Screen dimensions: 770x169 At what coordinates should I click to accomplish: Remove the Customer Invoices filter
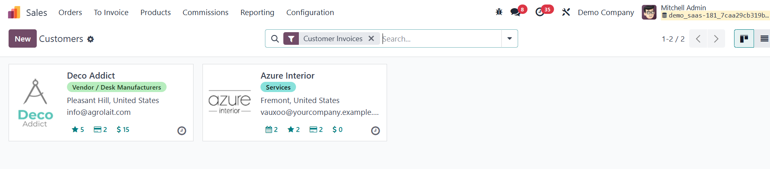click(x=371, y=38)
